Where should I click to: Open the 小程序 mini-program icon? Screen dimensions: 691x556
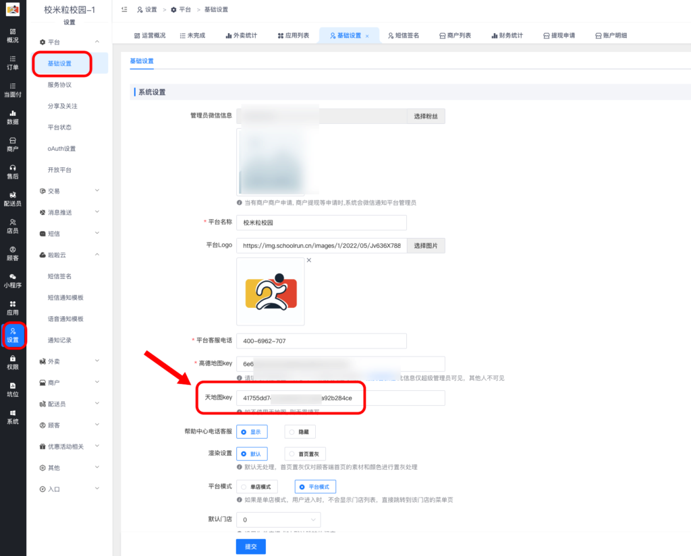[x=12, y=280]
